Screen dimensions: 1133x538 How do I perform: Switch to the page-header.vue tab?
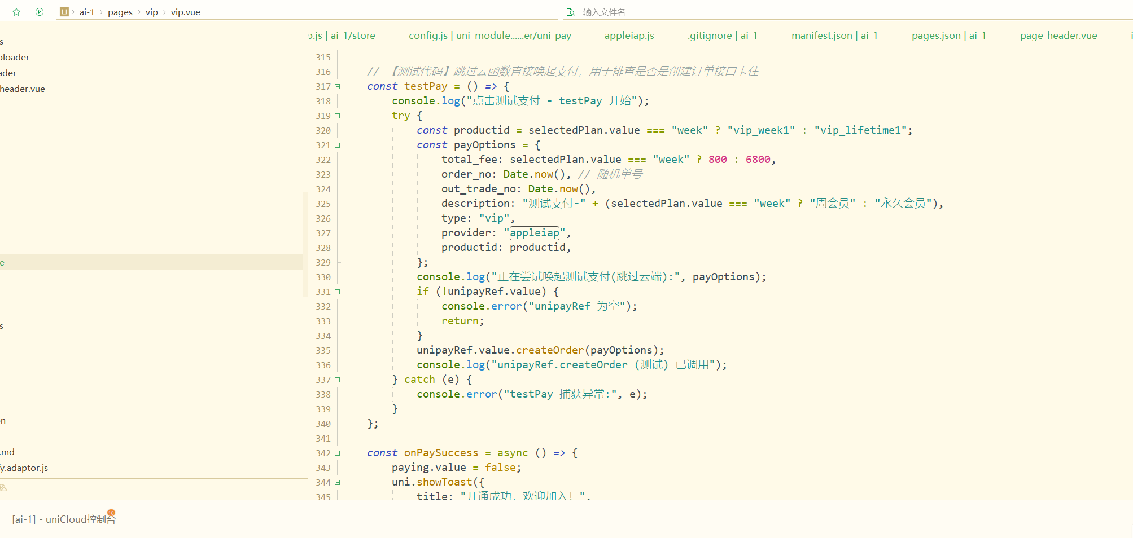point(1058,36)
